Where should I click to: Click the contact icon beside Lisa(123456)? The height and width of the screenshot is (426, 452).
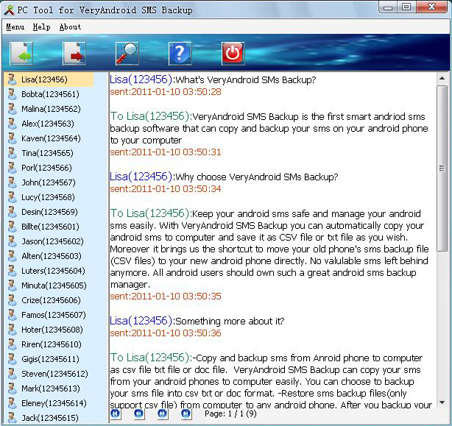click(12, 79)
